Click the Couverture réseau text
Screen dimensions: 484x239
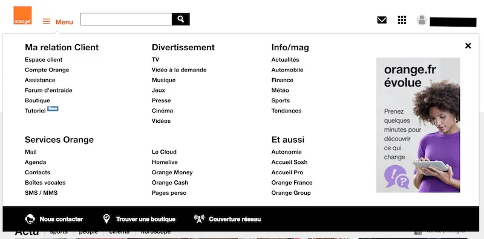point(235,219)
